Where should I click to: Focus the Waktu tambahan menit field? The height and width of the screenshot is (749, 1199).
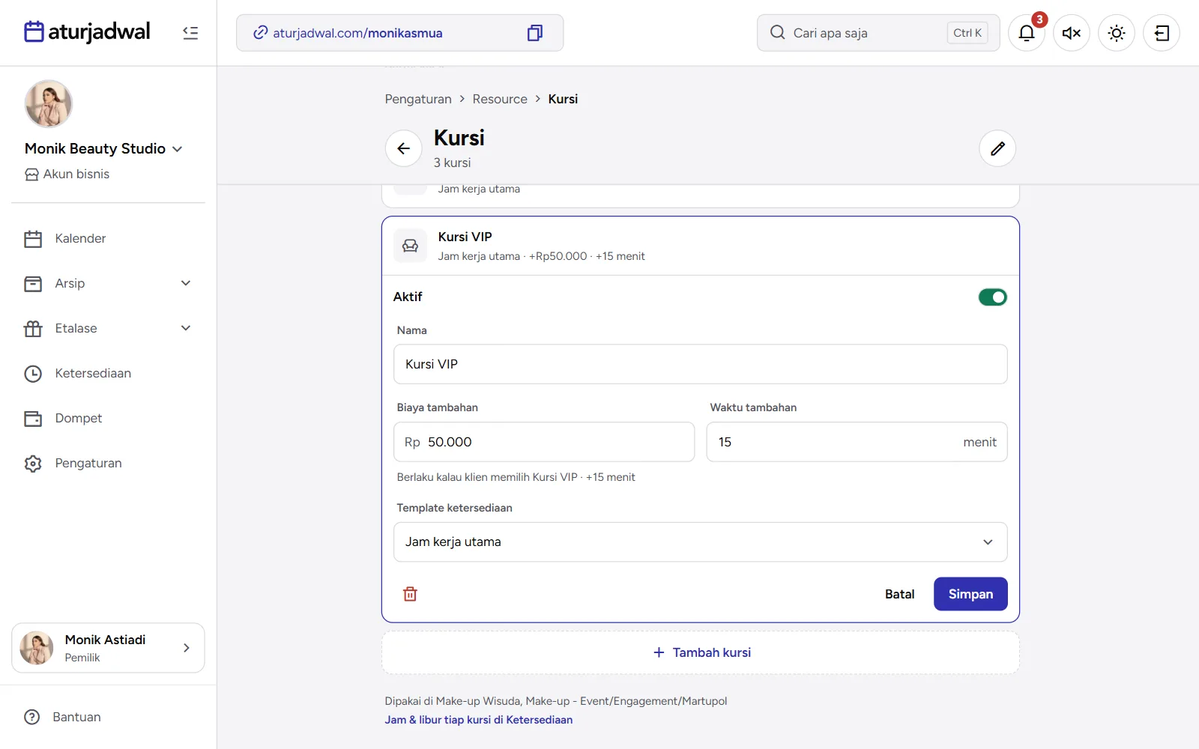(857, 442)
